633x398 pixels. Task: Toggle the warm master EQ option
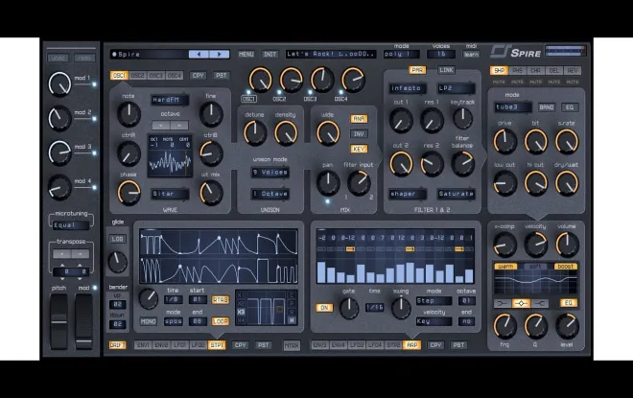505,267
